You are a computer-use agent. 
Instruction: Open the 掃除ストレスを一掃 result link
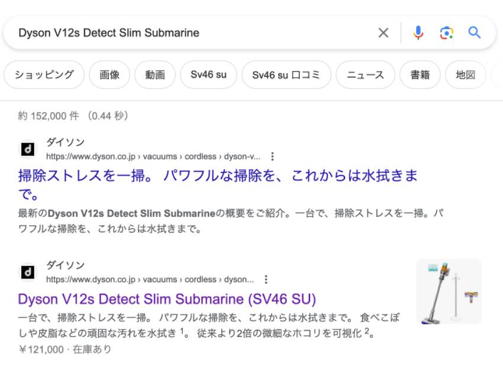pyautogui.click(x=218, y=176)
